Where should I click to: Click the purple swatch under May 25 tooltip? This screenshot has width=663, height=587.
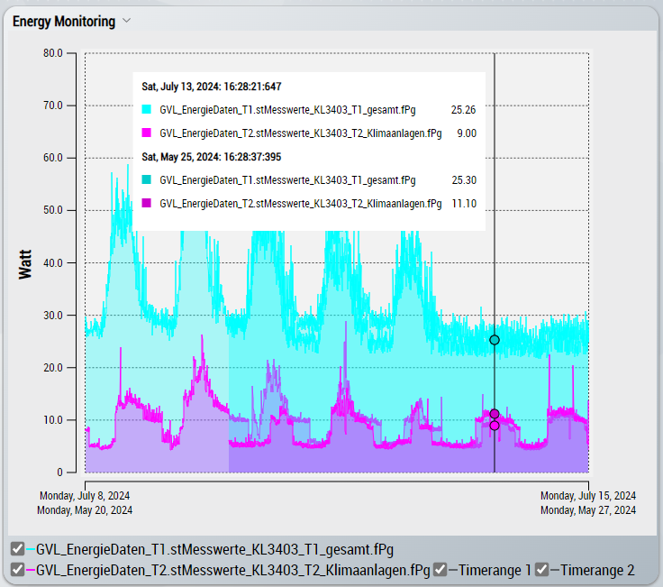147,204
